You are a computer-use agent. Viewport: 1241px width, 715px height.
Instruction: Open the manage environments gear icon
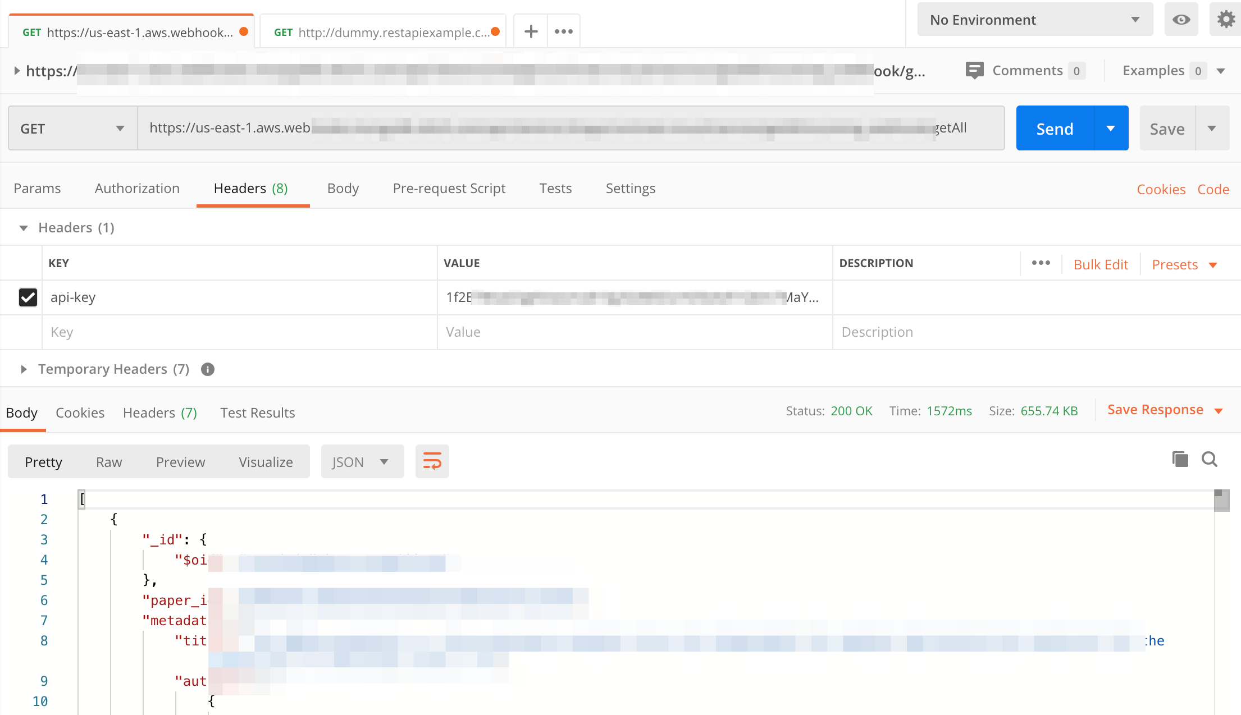coord(1226,20)
